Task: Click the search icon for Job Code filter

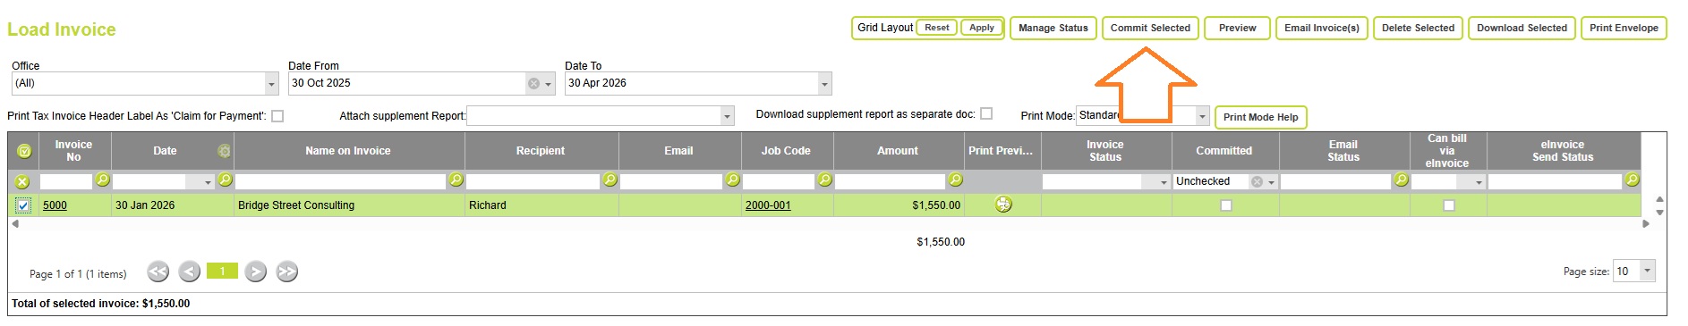Action: pos(824,180)
